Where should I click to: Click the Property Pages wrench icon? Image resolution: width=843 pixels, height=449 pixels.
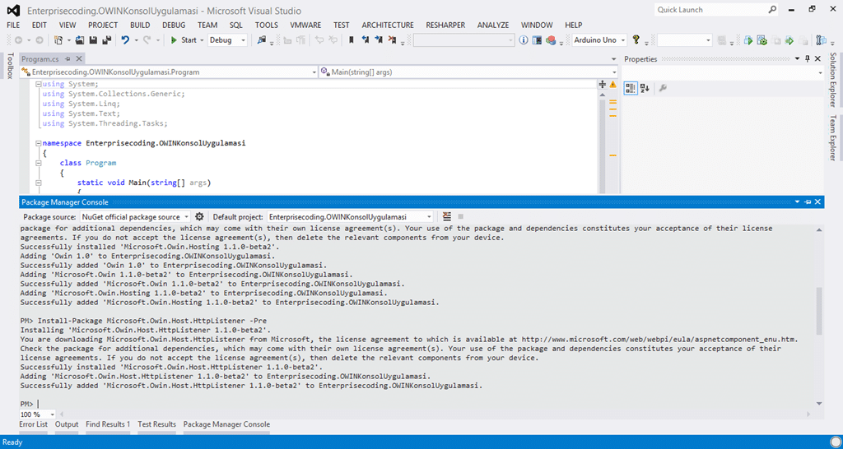663,88
